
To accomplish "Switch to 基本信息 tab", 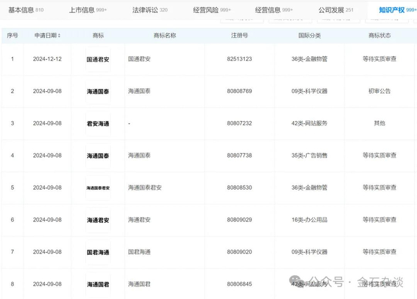I will coord(26,10).
